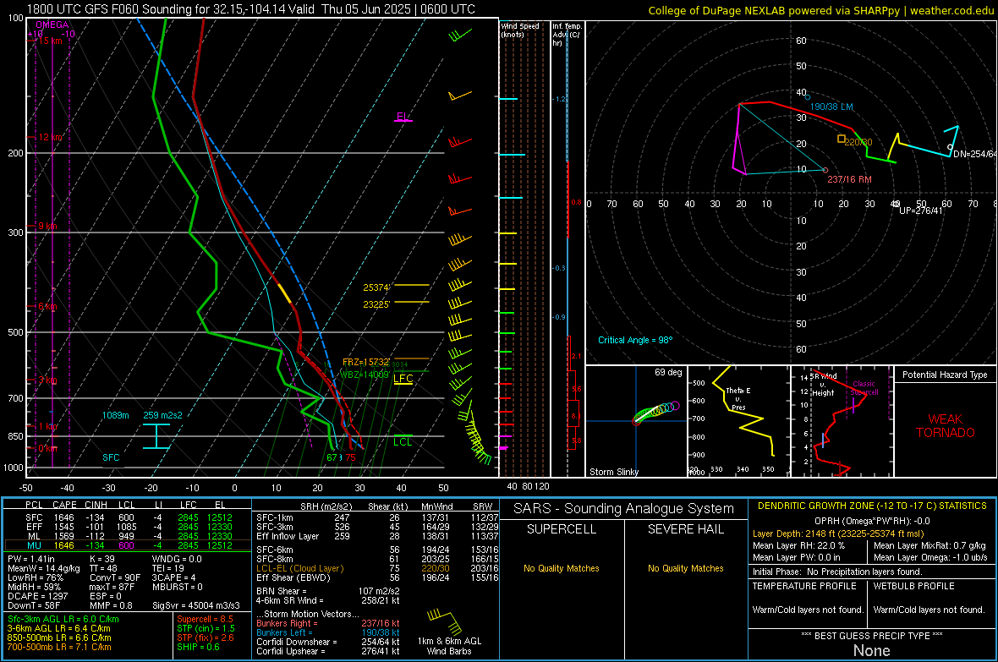This screenshot has height=662, width=998.
Task: Click the 25374' dendritic layer top label
Action: click(376, 287)
